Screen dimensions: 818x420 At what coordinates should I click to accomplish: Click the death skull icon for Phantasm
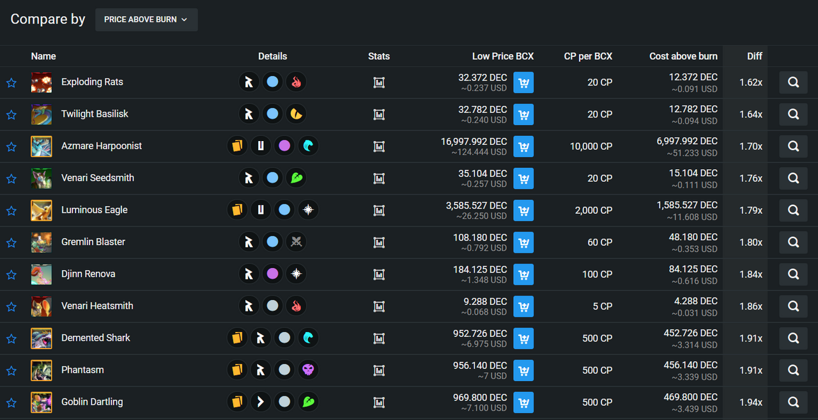[x=308, y=370]
